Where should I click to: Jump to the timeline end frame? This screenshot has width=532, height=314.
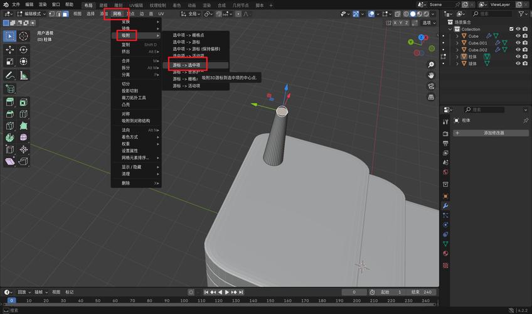click(x=241, y=292)
